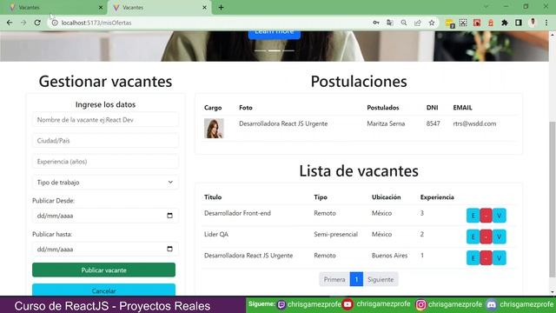Click V view button for Desarrolladora React JS Urgente
The width and height of the screenshot is (556, 313).
tap(500, 258)
